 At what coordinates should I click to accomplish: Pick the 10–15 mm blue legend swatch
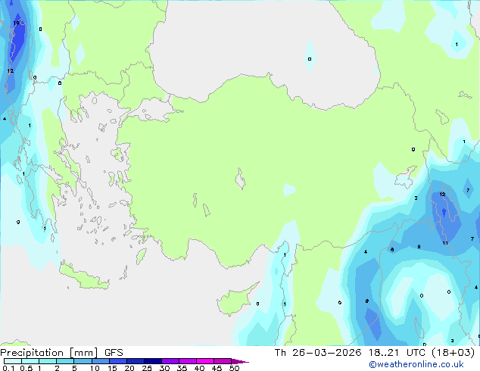point(100,361)
